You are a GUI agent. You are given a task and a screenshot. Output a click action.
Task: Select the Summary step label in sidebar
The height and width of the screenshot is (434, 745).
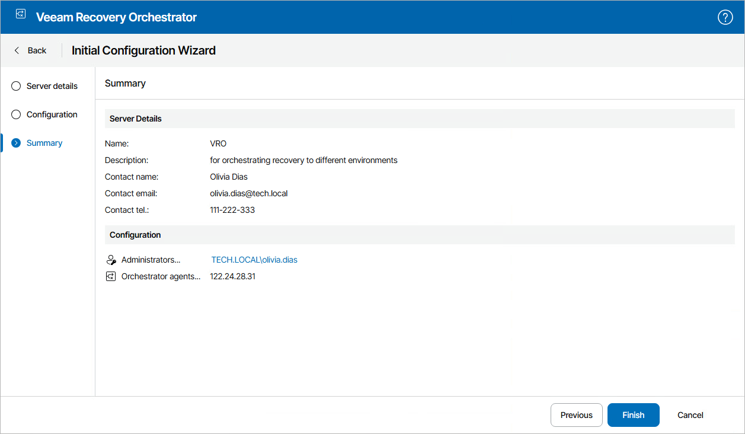[44, 143]
